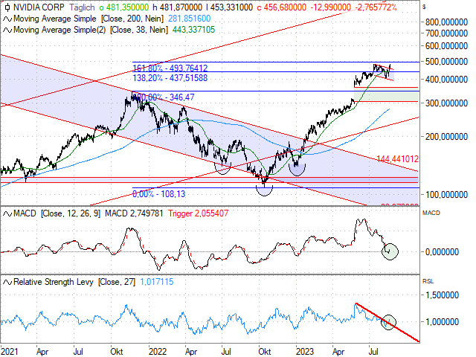This screenshot has width=476, height=357.
Task: Click the line icon beside Relative Strength Levy
Action: [7, 283]
